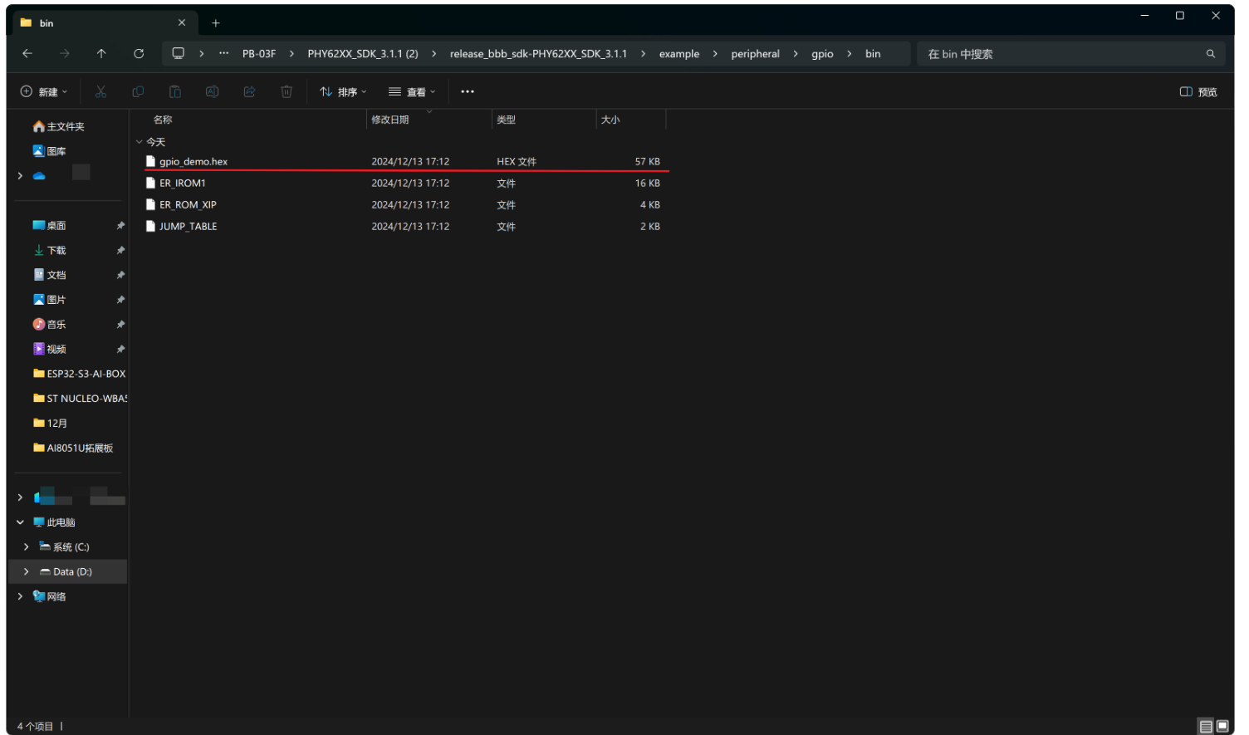Sort by 类型 column header
1249x735 pixels.
point(506,120)
